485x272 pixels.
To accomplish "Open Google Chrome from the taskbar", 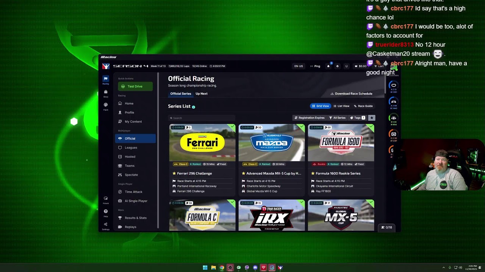I will pyautogui.click(x=222, y=267).
